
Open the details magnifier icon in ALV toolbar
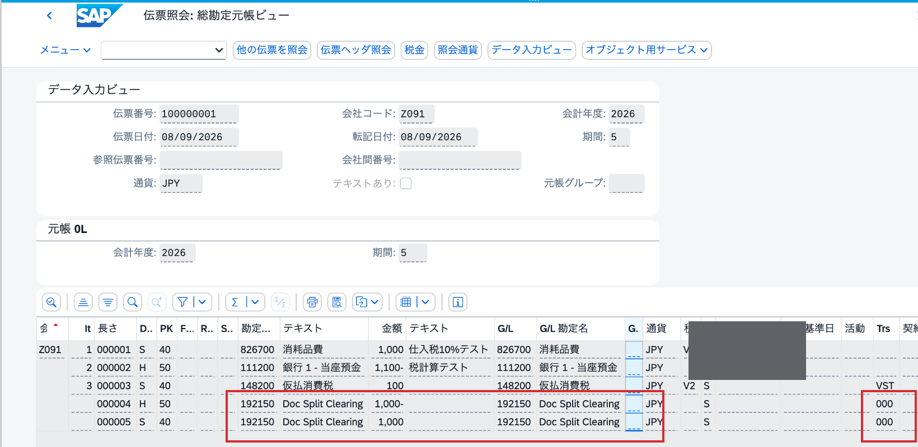coord(51,302)
